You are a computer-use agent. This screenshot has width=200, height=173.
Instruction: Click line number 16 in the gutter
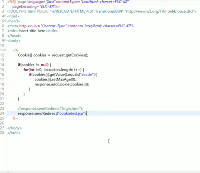click(2, 75)
